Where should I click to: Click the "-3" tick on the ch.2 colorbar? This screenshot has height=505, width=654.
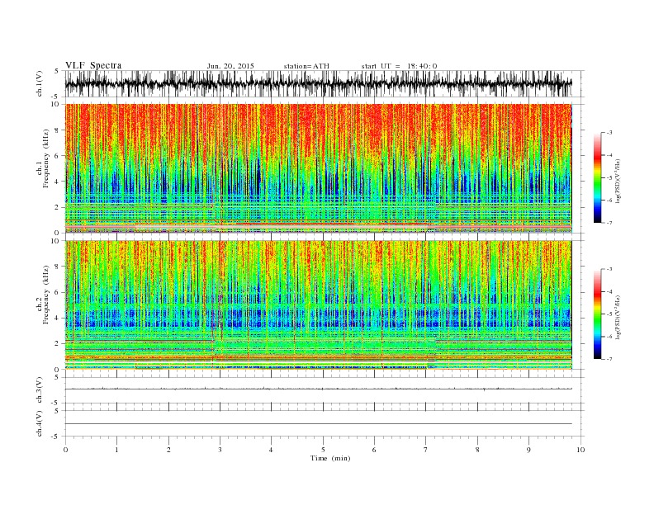pos(609,269)
